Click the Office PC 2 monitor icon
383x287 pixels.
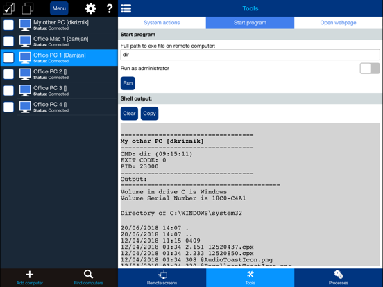(25, 74)
